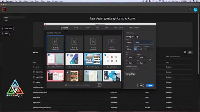Click the Wi-Fi status icon

tap(160, 1)
